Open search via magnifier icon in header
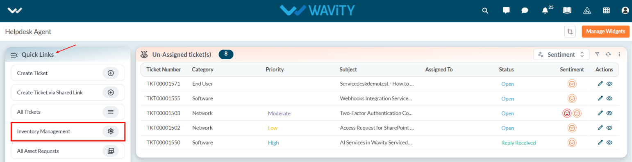The width and height of the screenshot is (632, 162). (x=485, y=11)
